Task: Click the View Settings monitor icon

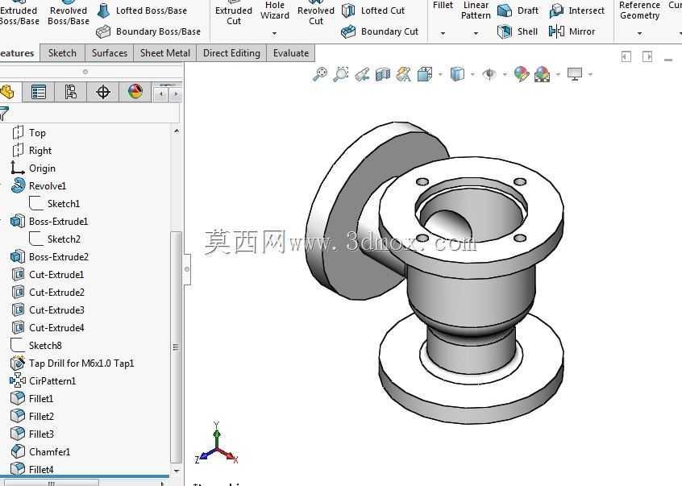Action: tap(575, 74)
